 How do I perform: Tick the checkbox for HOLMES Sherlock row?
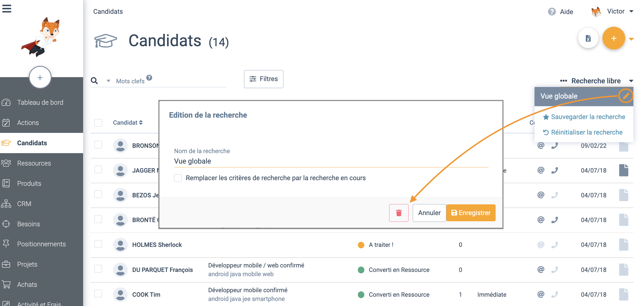tap(98, 244)
